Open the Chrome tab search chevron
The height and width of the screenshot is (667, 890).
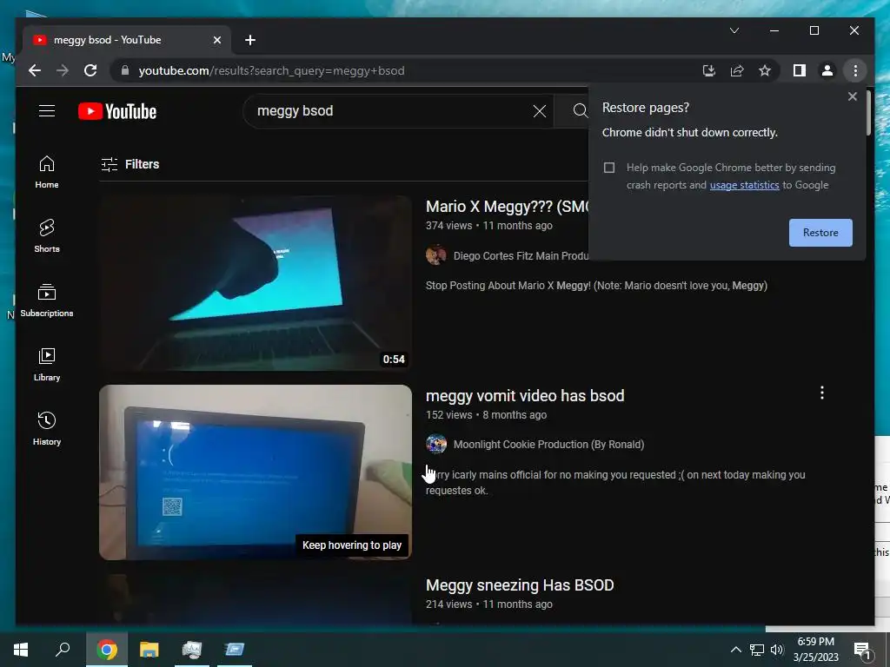tap(734, 30)
